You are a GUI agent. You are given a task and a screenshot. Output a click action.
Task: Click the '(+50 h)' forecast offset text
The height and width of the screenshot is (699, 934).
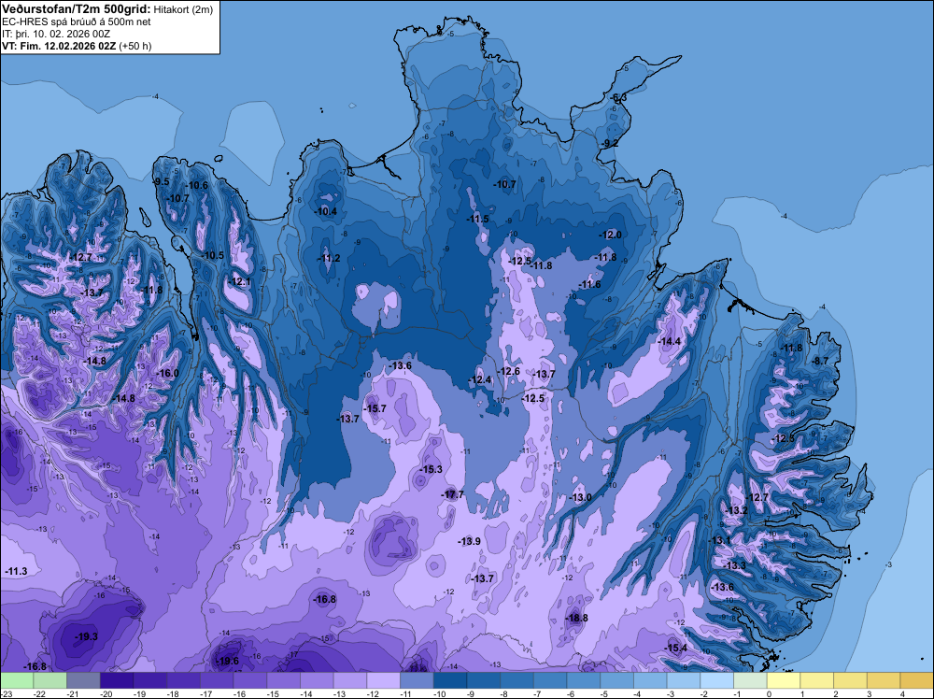135,46
